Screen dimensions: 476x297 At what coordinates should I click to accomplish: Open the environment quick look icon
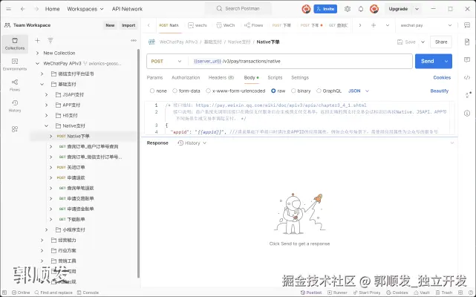tap(467, 25)
